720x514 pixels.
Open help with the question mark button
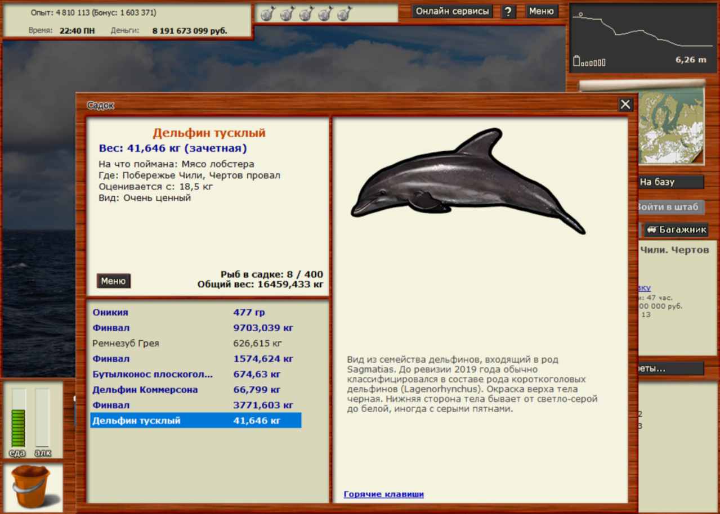508,12
